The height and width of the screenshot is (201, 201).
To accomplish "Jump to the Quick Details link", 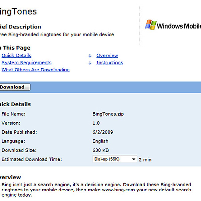I will tap(16, 56).
